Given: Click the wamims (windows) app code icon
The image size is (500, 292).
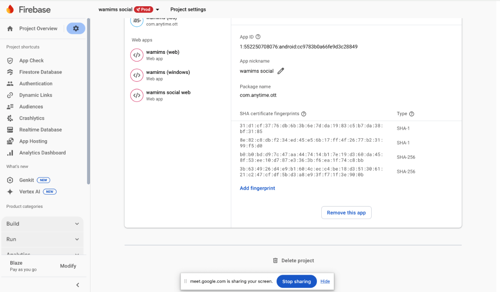Looking at the screenshot, I should click(136, 75).
